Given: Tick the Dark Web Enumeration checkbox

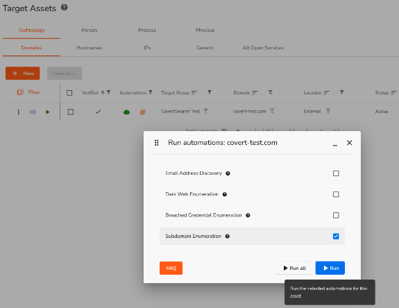Looking at the screenshot, I should [x=336, y=194].
